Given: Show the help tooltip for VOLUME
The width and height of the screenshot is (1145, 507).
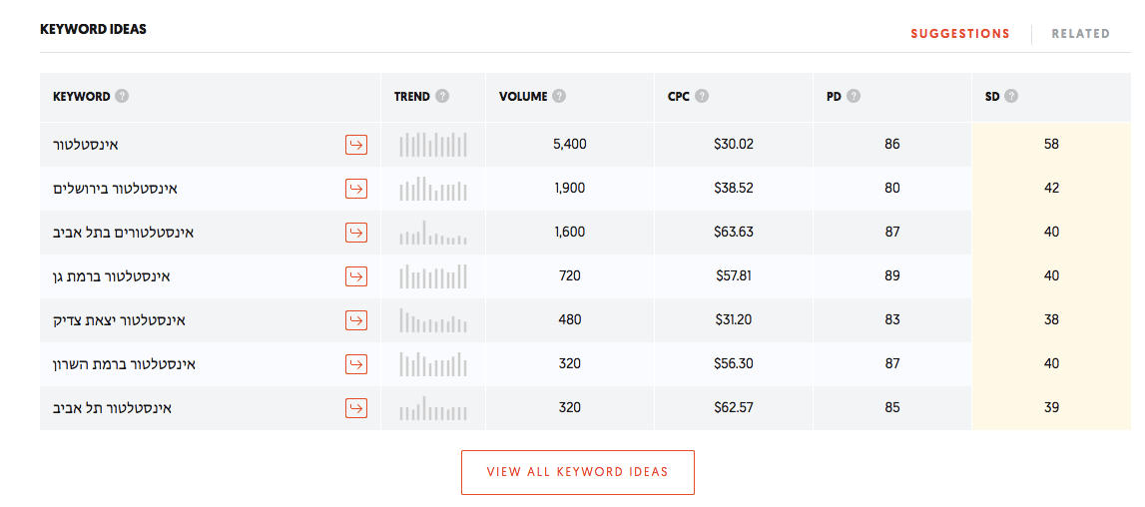Looking at the screenshot, I should point(559,96).
